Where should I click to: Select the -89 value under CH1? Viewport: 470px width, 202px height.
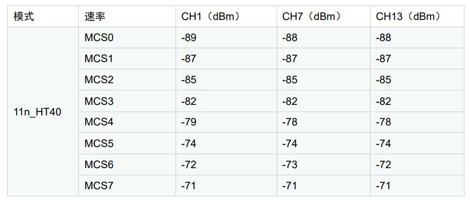click(x=226, y=38)
